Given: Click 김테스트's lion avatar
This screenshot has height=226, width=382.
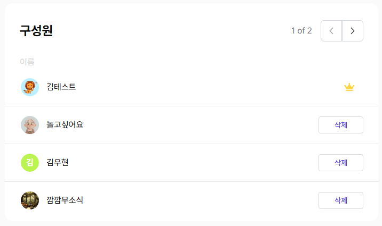Looking at the screenshot, I should coord(30,87).
